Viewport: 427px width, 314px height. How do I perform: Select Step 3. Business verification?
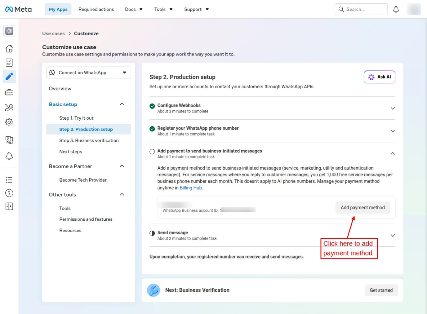pyautogui.click(x=89, y=140)
